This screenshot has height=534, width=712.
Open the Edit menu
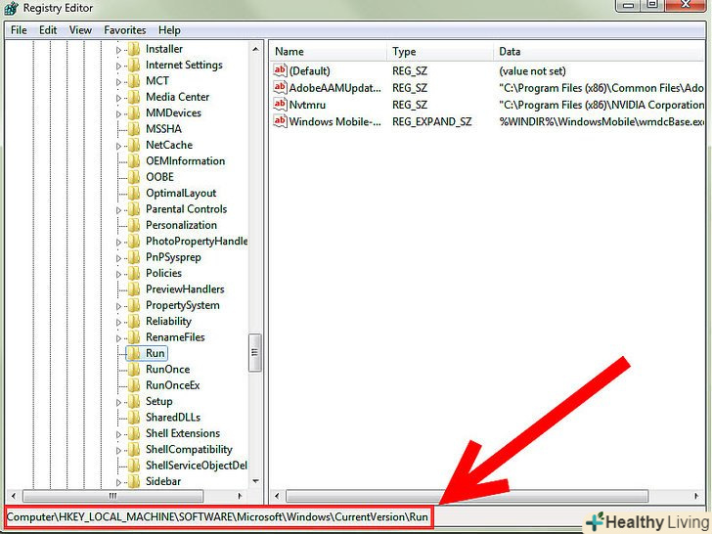point(48,30)
